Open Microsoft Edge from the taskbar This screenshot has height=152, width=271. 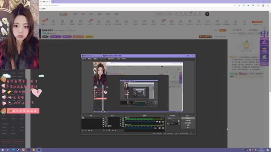tap(13, 150)
